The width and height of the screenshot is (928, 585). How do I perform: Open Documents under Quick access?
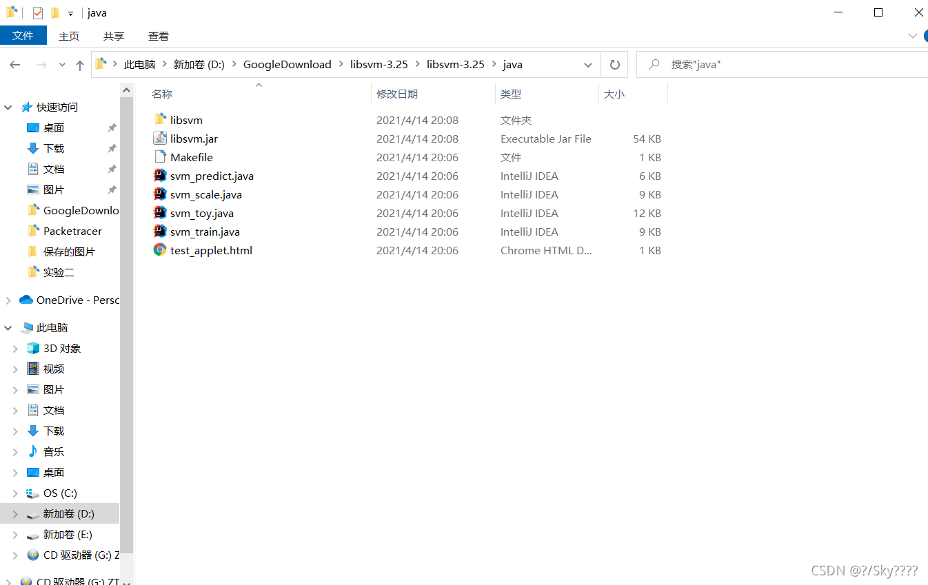pos(54,169)
